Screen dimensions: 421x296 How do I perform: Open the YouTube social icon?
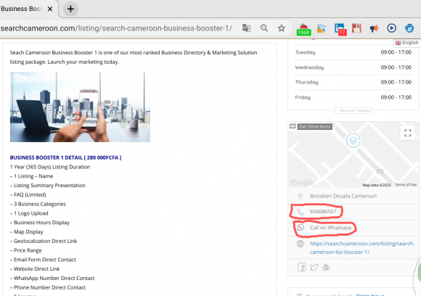(x=326, y=267)
